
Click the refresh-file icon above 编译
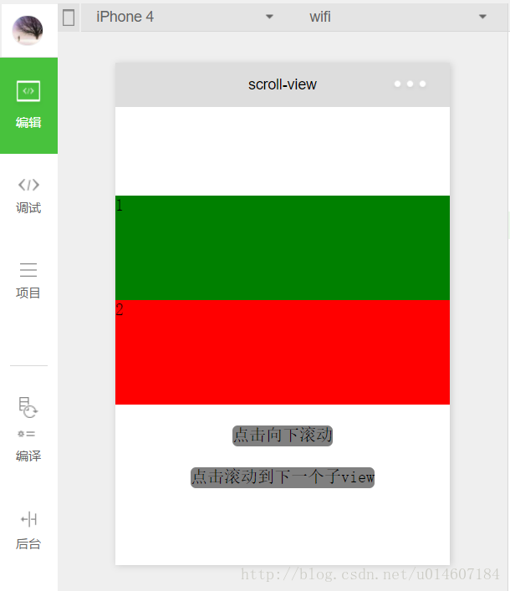pos(28,407)
